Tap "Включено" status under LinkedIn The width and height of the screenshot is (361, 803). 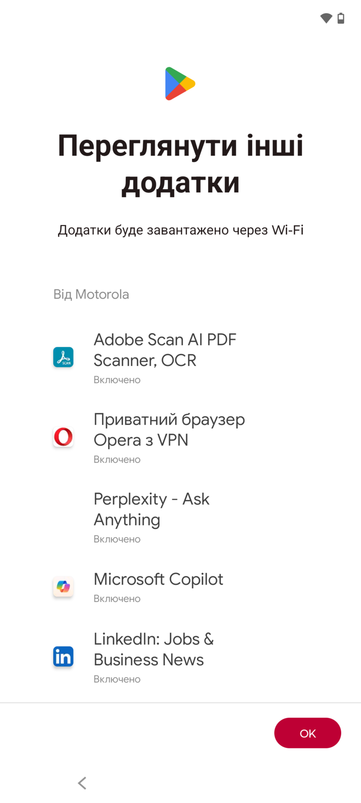pyautogui.click(x=117, y=679)
